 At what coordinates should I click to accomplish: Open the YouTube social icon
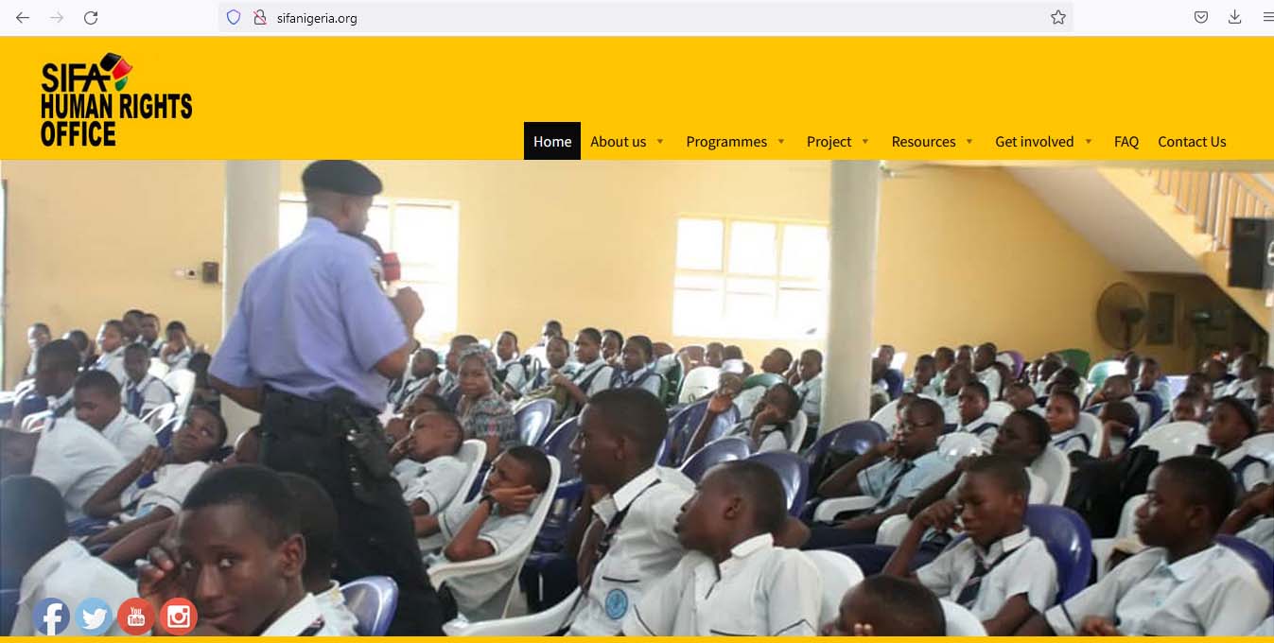click(x=136, y=617)
